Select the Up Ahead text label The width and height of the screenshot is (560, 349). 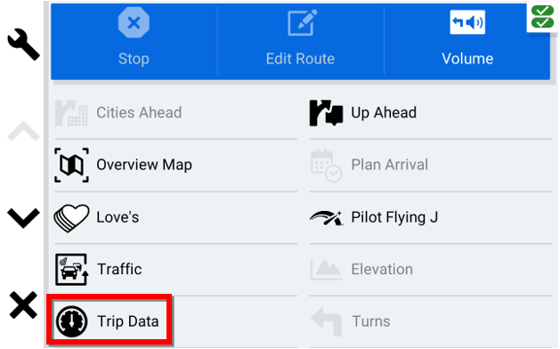[384, 113]
